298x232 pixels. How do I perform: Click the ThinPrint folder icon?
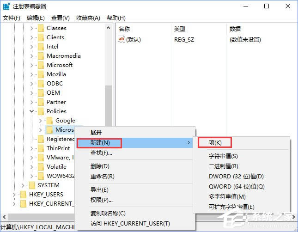tap(41, 148)
